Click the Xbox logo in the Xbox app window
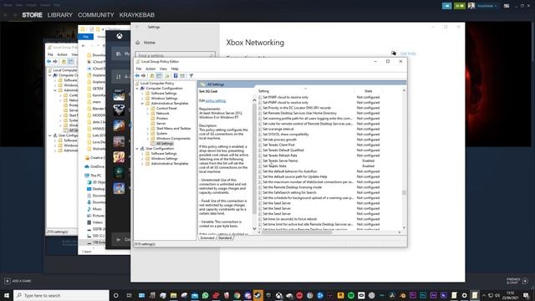 (120, 36)
